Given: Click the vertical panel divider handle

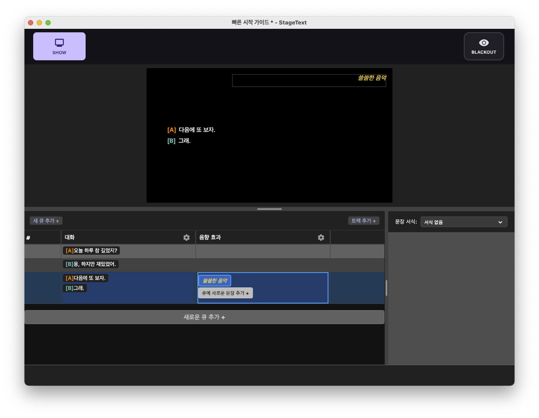Looking at the screenshot, I should (x=386, y=288).
